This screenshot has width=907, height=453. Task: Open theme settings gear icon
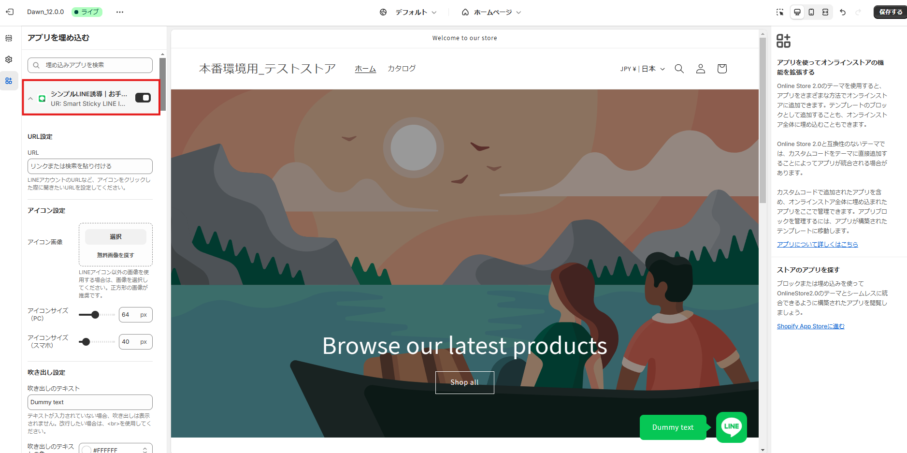coord(9,59)
